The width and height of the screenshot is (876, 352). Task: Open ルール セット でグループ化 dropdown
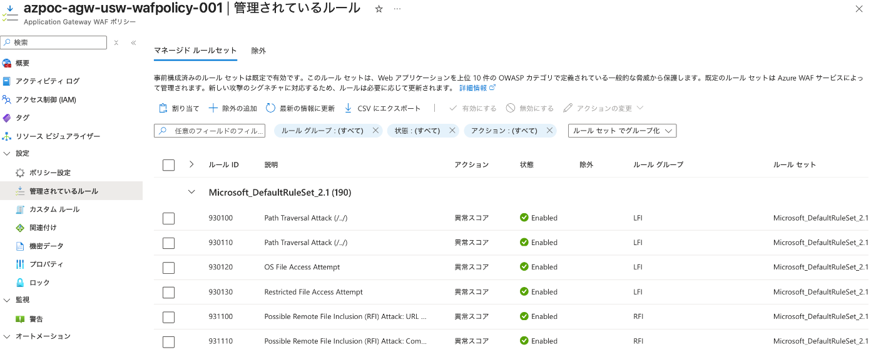tap(622, 131)
